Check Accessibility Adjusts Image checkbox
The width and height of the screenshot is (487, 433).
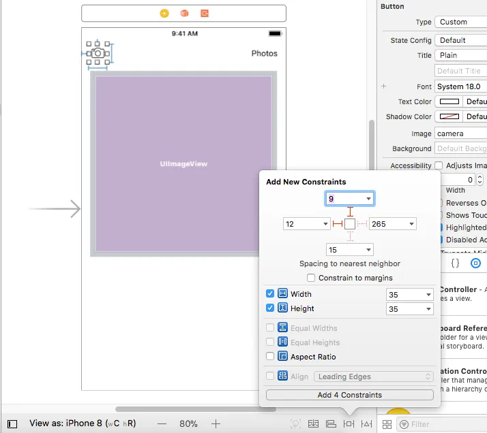[439, 165]
